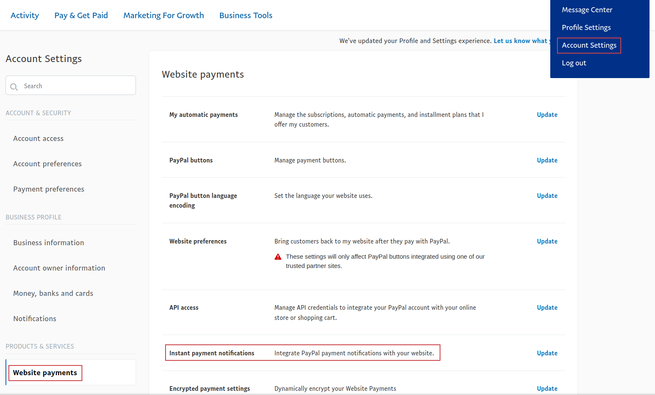The height and width of the screenshot is (395, 655).
Task: Update Encrypted payment settings
Action: 547,389
